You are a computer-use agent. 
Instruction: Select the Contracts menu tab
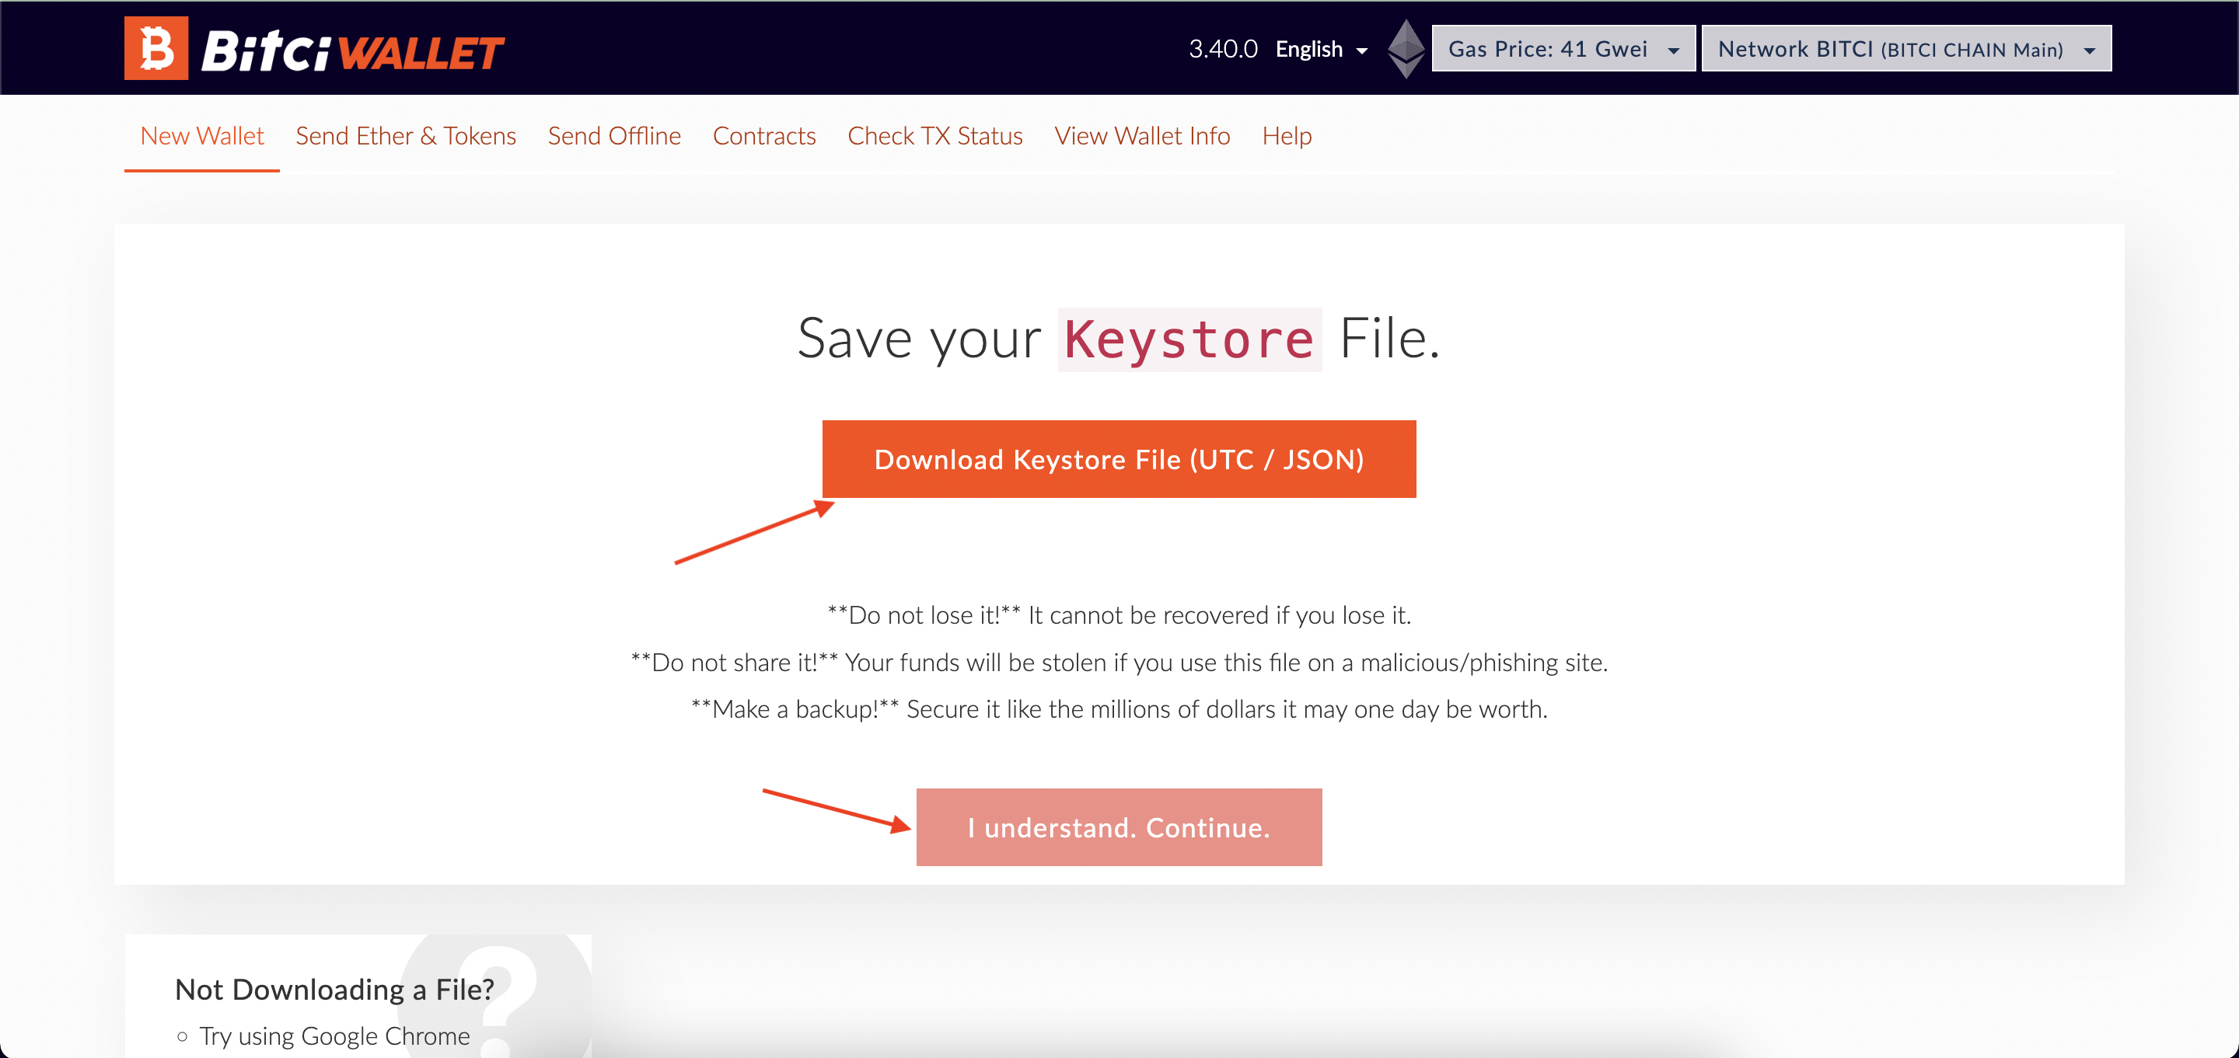[x=765, y=135]
